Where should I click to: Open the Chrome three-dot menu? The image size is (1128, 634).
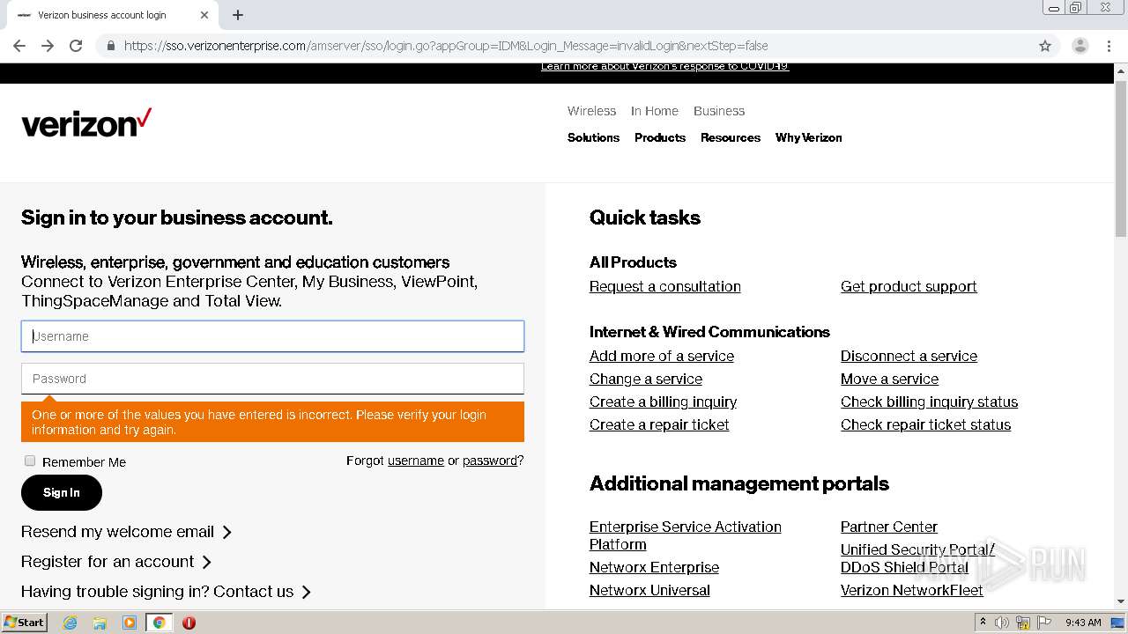1109,46
